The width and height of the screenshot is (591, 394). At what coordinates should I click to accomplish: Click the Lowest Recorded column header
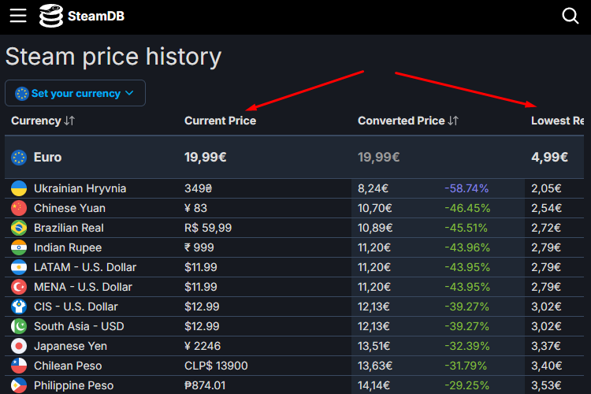pyautogui.click(x=557, y=121)
